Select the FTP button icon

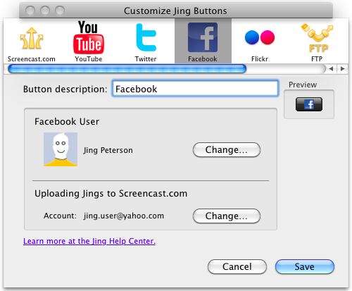(x=317, y=37)
